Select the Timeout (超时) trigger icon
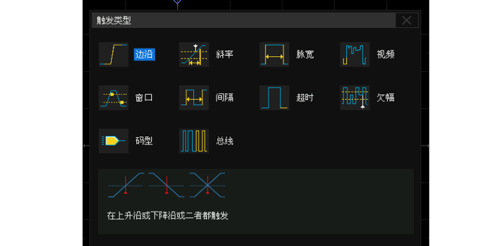Image resolution: width=493 pixels, height=246 pixels. 274,98
